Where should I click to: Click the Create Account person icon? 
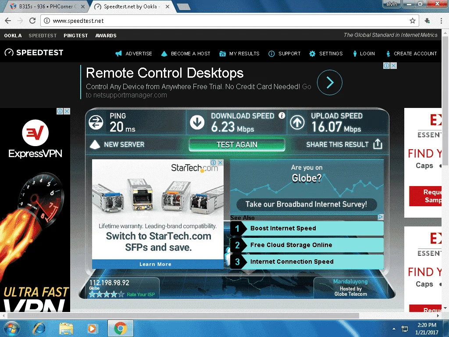coord(388,54)
